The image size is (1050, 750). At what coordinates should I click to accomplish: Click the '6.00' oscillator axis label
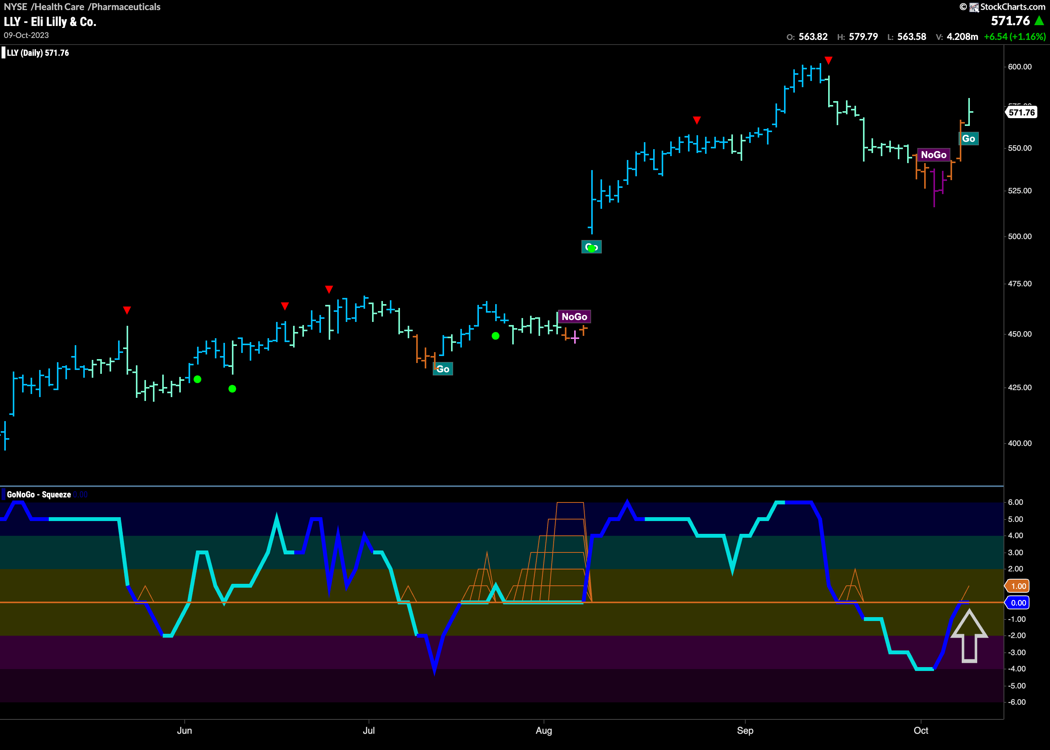[1016, 502]
